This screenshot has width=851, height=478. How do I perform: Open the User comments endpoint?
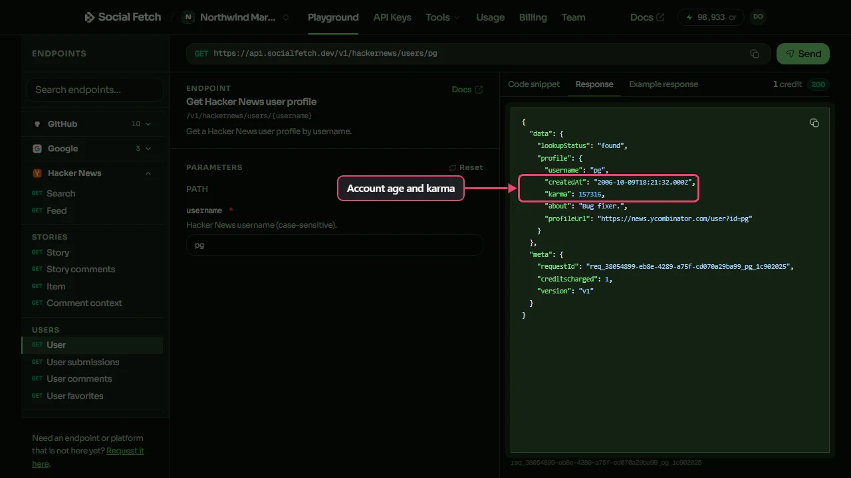tap(92, 379)
